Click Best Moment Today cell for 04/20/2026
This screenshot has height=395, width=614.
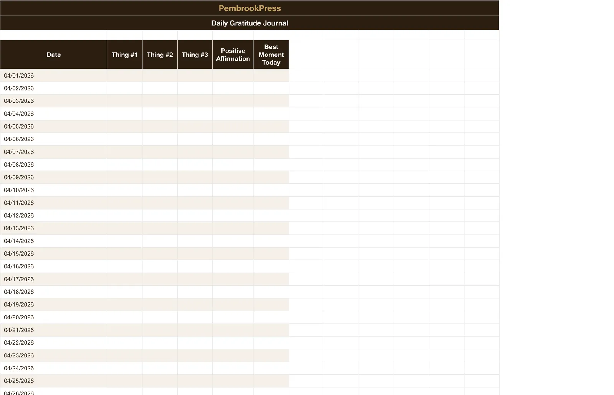(271, 317)
